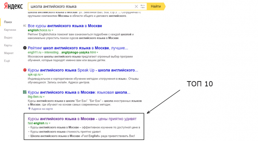Click the map pin icon before Адреса на карте
258x141 pixels.
point(29,109)
